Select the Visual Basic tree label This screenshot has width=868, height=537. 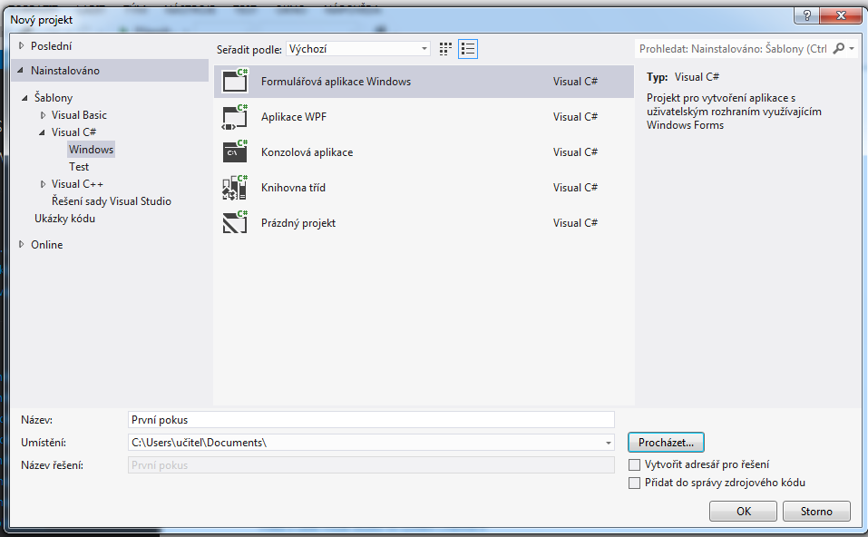tap(79, 115)
